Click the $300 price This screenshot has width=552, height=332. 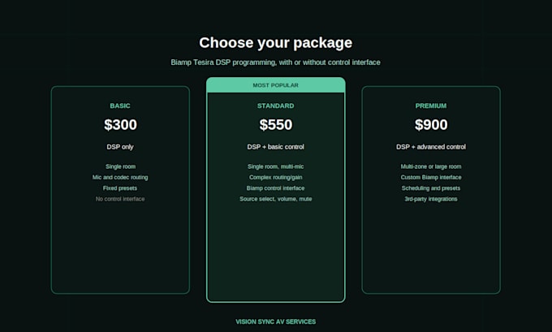tap(120, 125)
